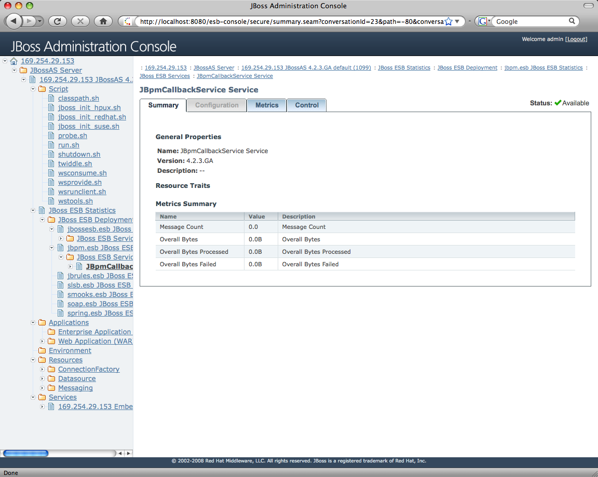Viewport: 598px width, 477px height.
Task: Expand the JBpmCallbackService tree node
Action: [70, 266]
